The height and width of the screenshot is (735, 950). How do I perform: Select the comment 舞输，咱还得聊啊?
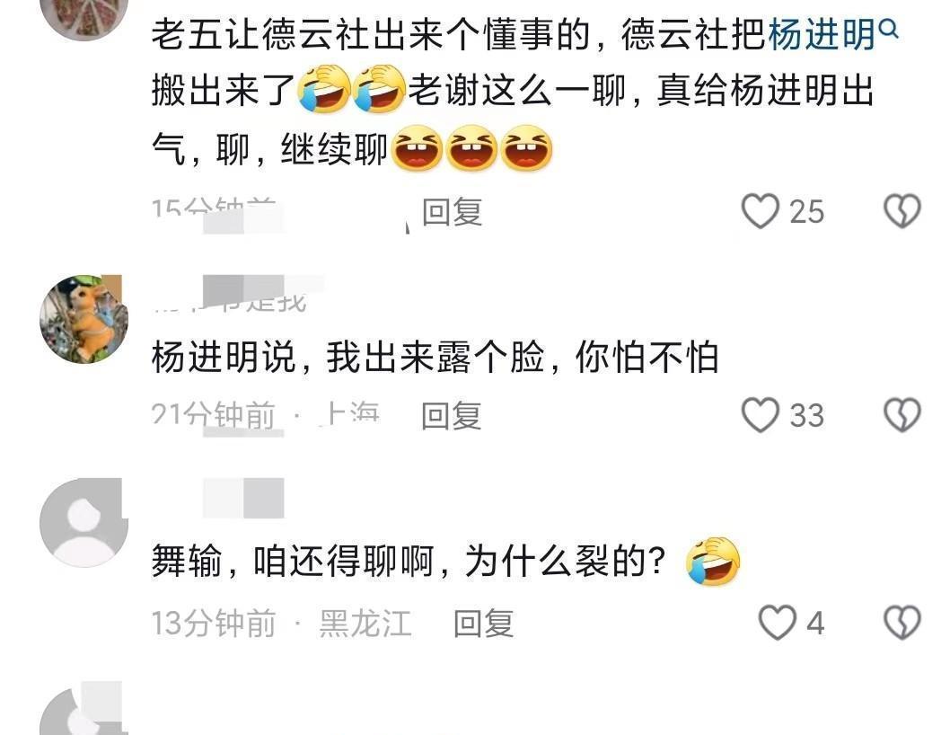tap(446, 561)
